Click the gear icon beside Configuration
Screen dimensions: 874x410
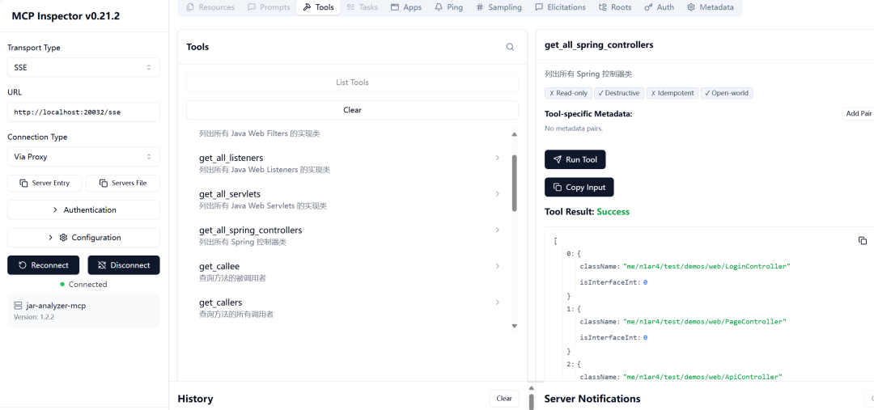click(64, 237)
